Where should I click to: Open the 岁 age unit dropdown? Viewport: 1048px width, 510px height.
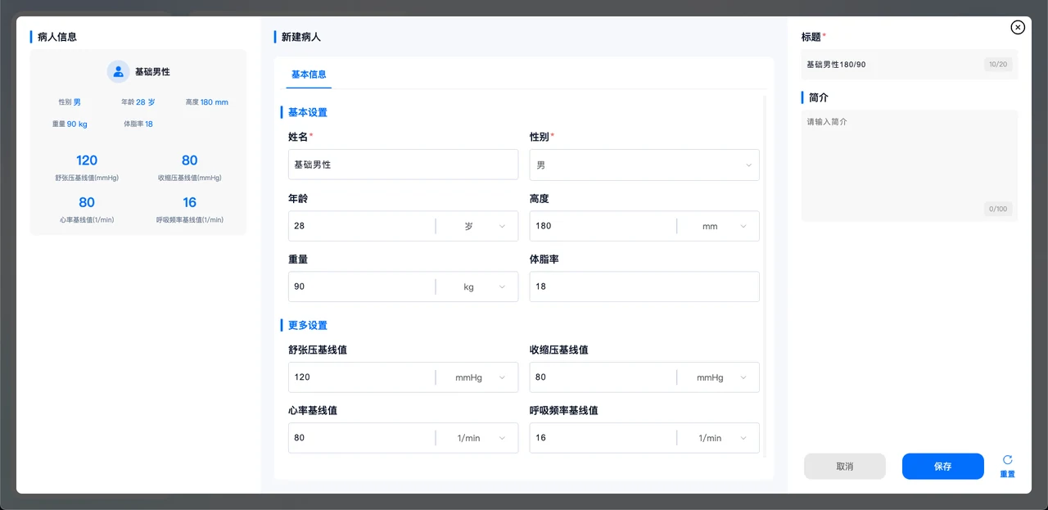[x=477, y=226]
